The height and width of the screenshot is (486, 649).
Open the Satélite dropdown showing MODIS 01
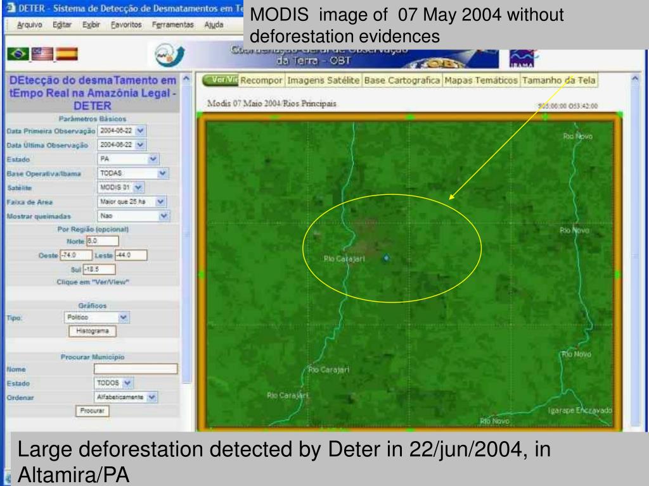click(138, 187)
